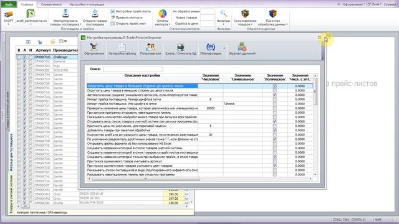Select cell with value 10000
The width and height of the screenshot is (399, 224).
coord(211,108)
